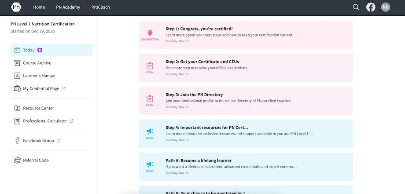Click the Referral Code gift icon
This screenshot has height=194, width=405.
[x=17, y=160]
